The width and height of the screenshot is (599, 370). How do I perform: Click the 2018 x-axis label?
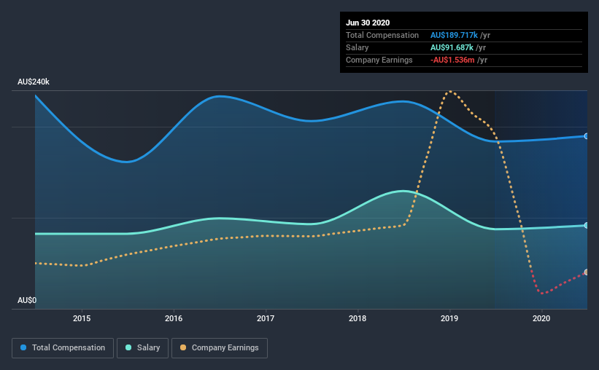tap(358, 318)
